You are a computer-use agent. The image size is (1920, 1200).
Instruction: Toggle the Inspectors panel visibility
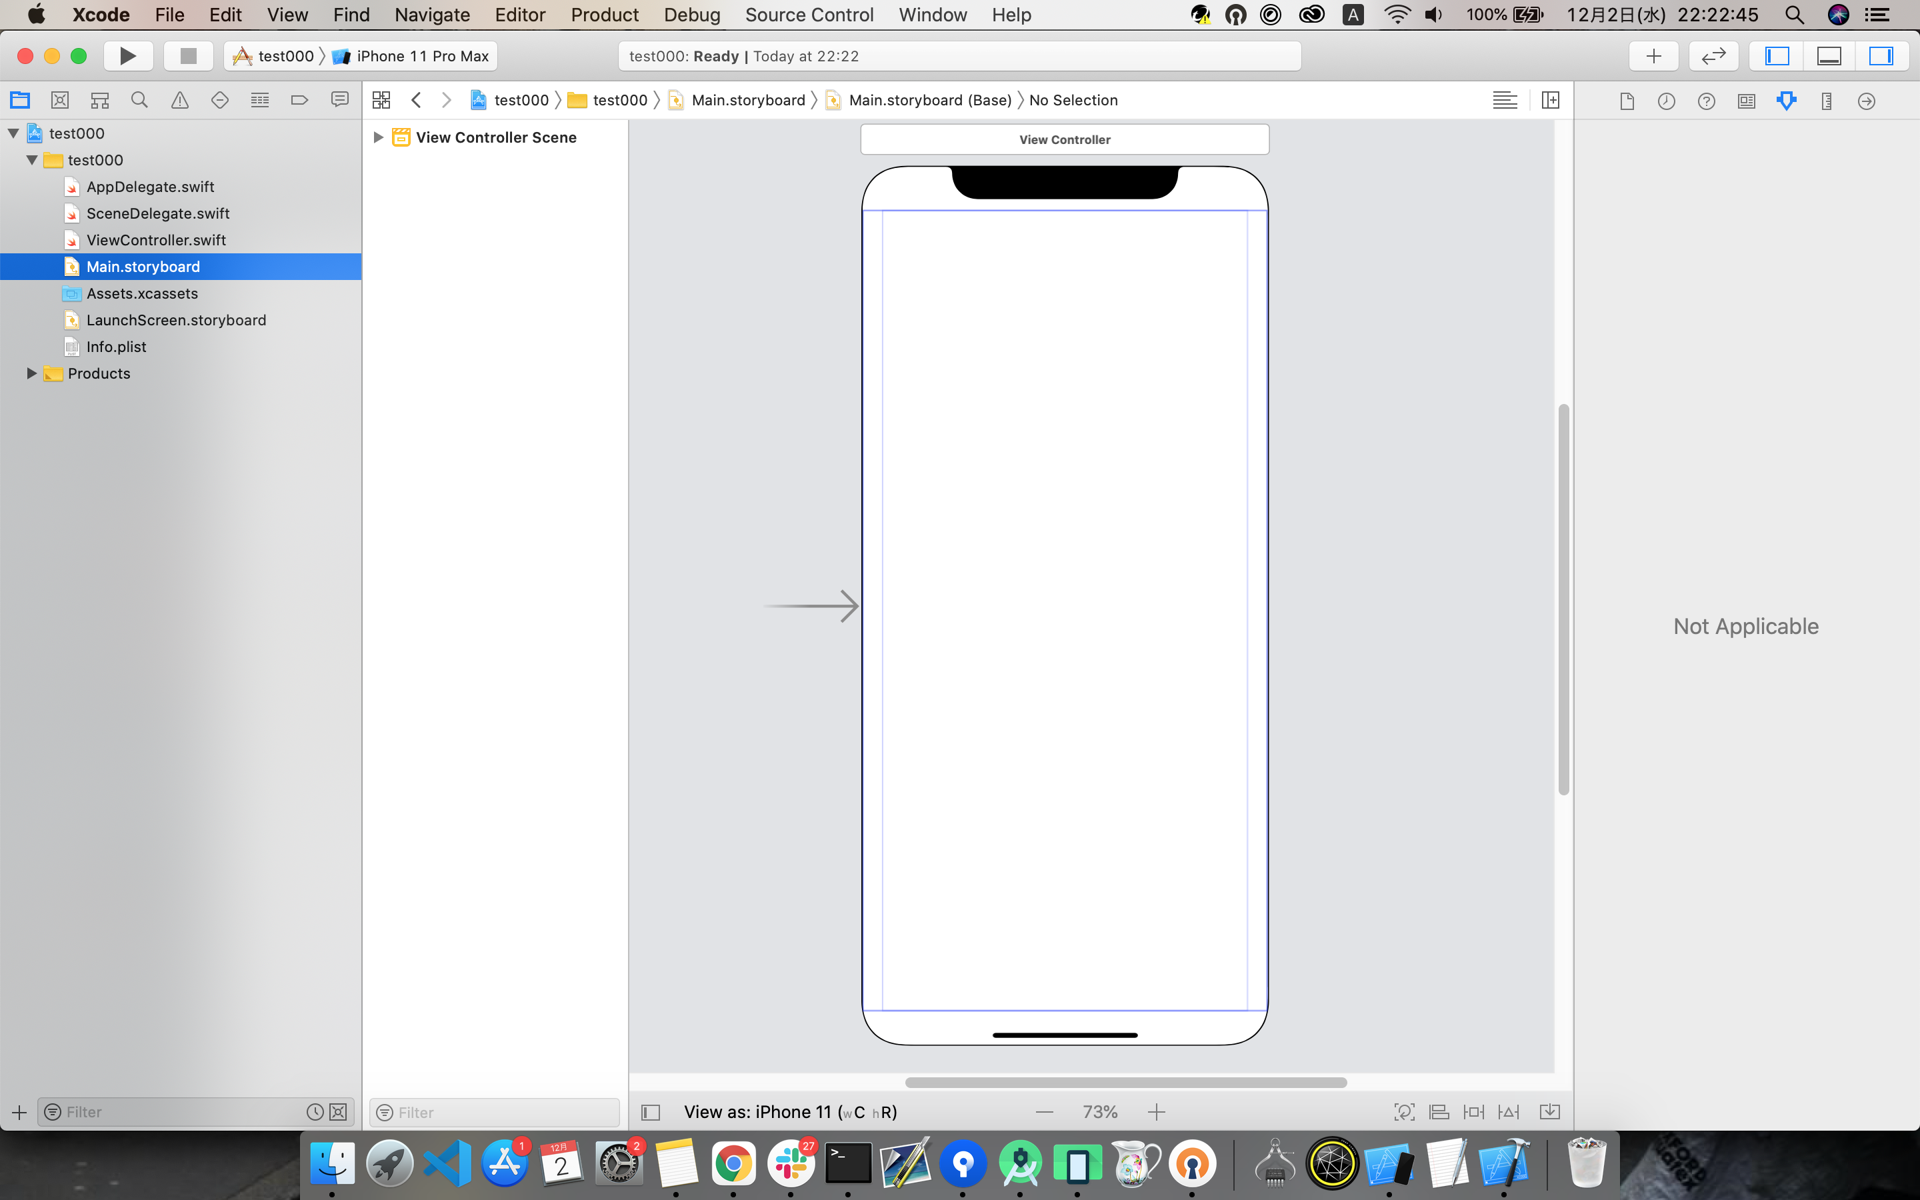1881,55
